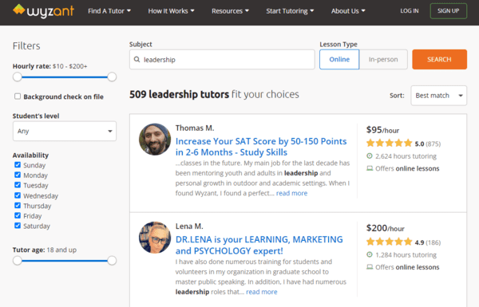Click Lena M.'s star rating

coord(390,242)
